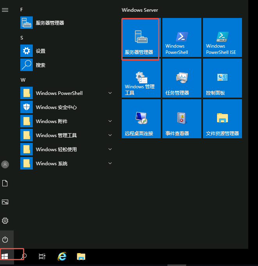This screenshot has width=258, height=266.
Task: Open the Windows PowerShell ISE tile
Action: tap(222, 37)
